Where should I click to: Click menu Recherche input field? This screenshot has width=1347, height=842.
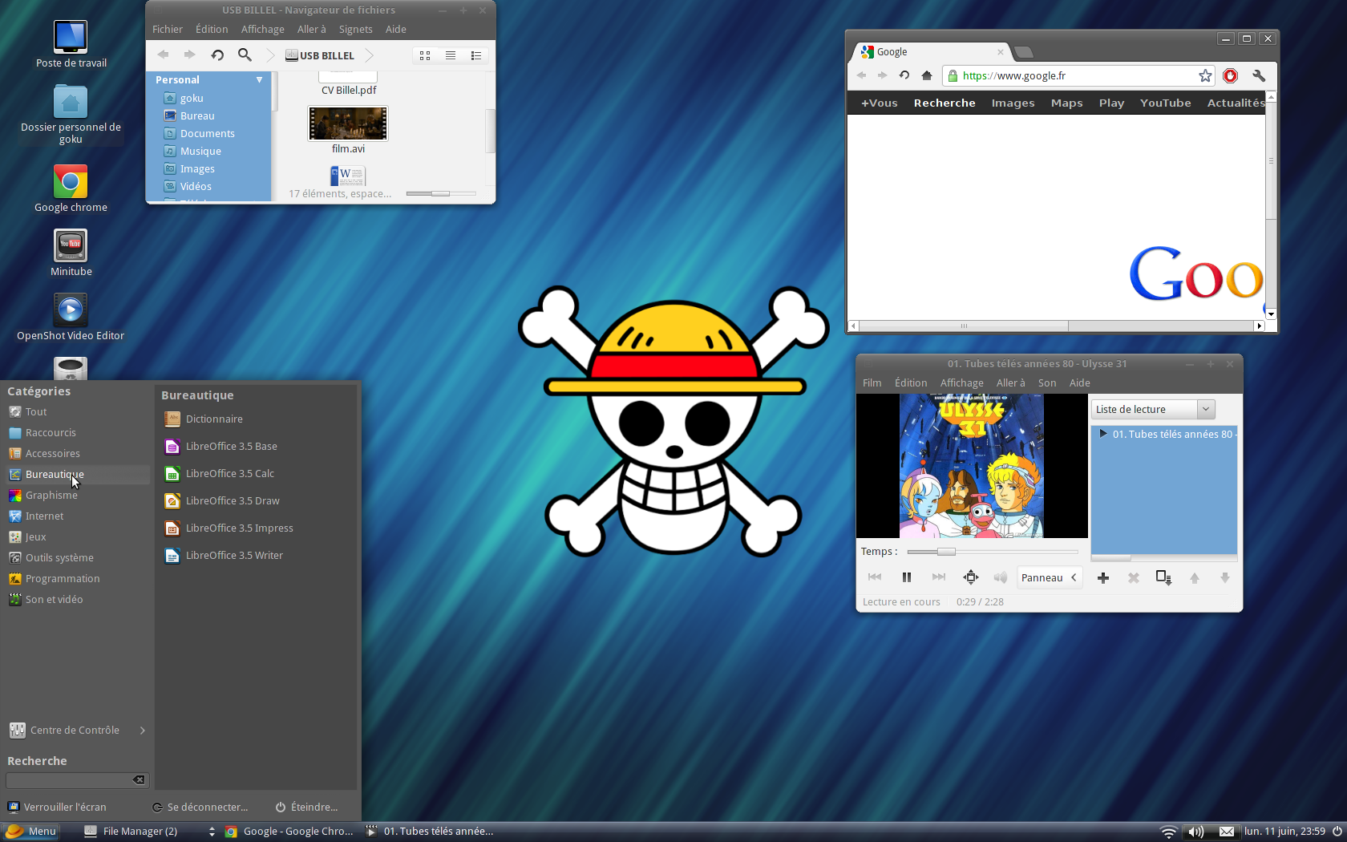pyautogui.click(x=77, y=779)
